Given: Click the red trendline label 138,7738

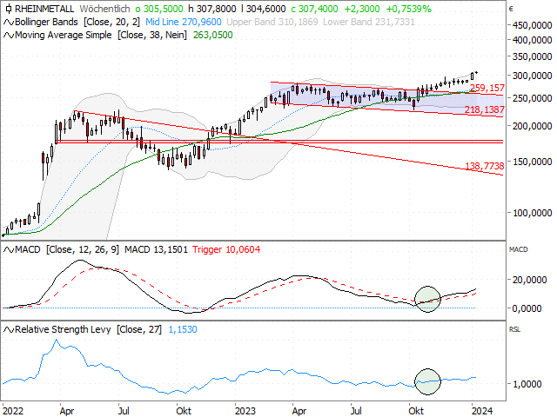Looking at the screenshot, I should coord(485,166).
